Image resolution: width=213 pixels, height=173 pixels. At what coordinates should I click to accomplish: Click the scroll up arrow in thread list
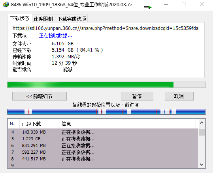coord(202,123)
